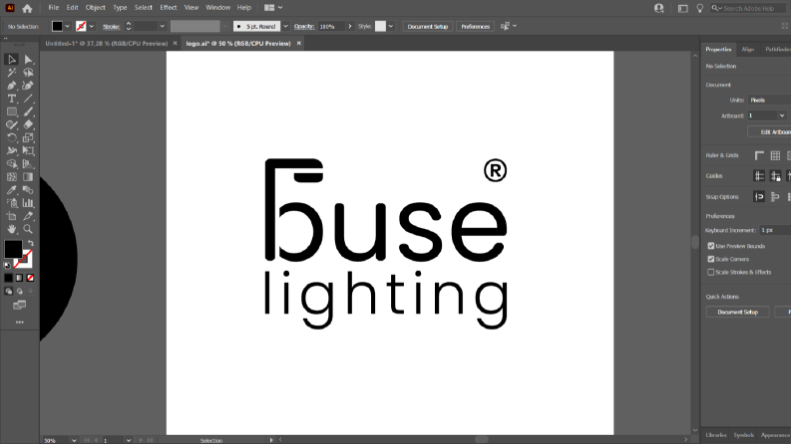This screenshot has height=444, width=791.
Task: Toggle show guides button
Action: click(759, 175)
